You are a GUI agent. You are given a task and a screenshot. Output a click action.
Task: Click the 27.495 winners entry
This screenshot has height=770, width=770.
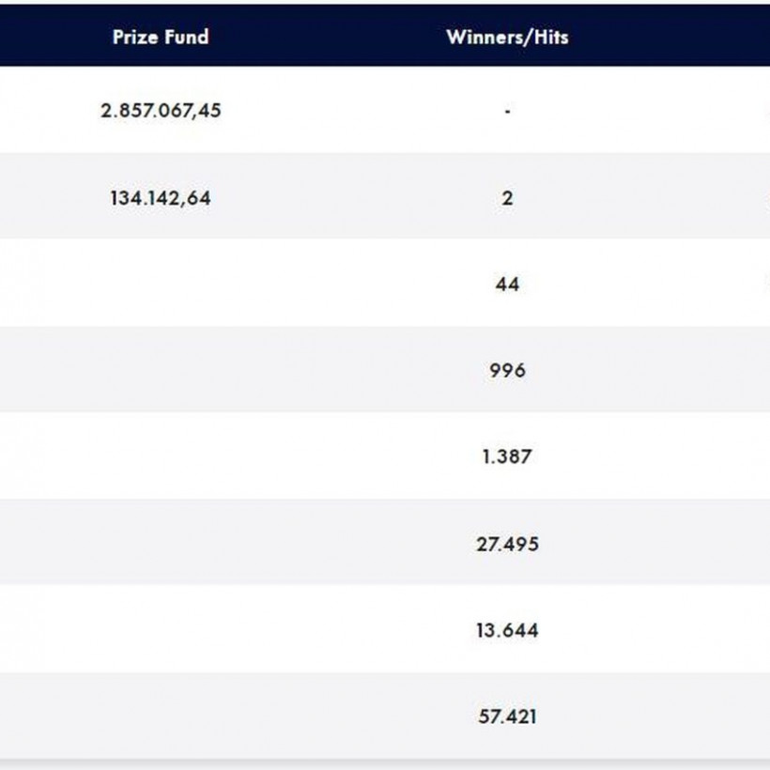coord(507,544)
